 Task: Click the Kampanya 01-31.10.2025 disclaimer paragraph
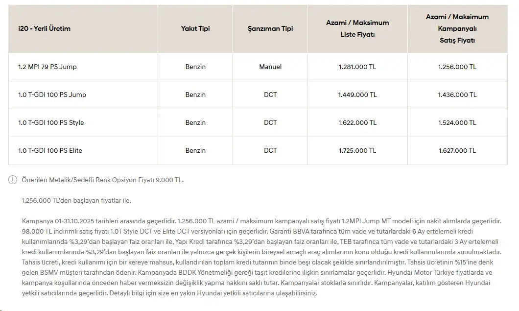coord(262,257)
